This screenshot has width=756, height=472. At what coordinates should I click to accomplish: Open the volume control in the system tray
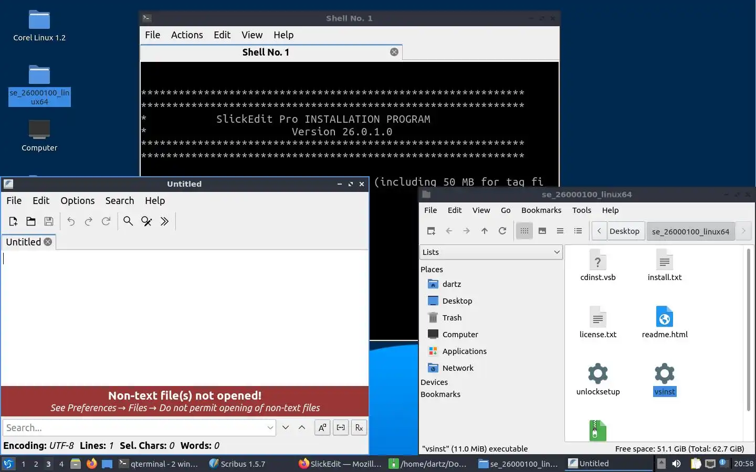pos(676,464)
